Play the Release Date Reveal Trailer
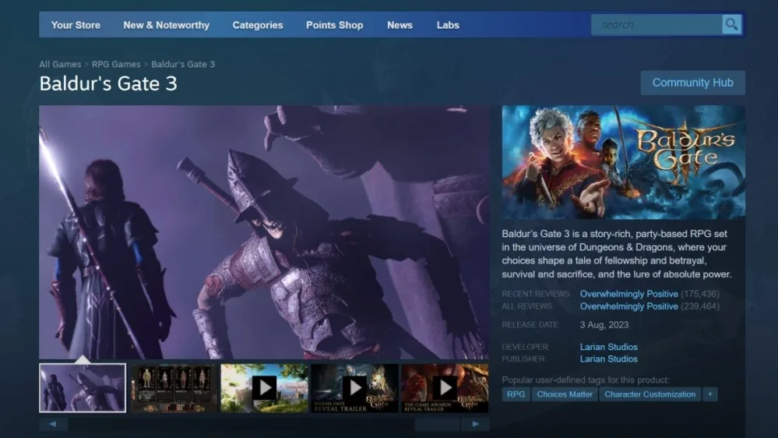Screen dimensions: 778x438 tap(355, 388)
